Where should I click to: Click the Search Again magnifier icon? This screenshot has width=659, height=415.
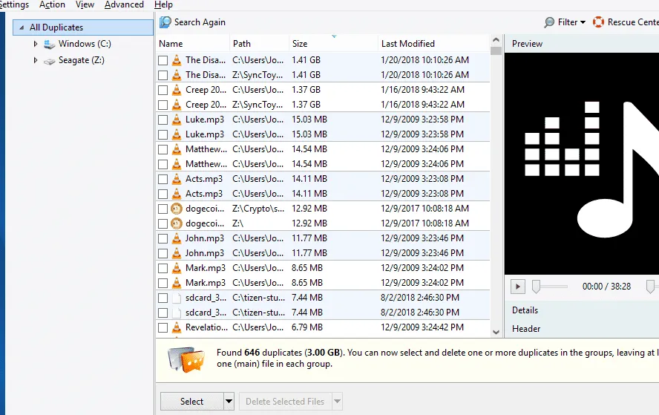165,22
